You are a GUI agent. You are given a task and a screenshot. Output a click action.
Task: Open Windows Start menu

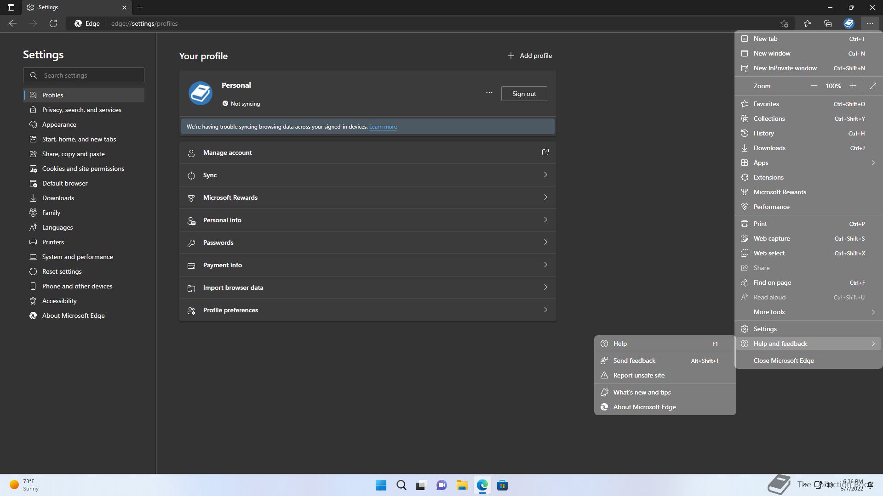click(x=381, y=485)
